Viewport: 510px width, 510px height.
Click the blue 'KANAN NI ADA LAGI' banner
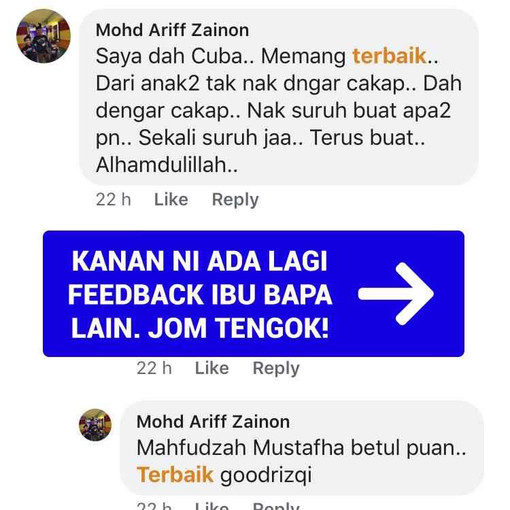(x=254, y=294)
